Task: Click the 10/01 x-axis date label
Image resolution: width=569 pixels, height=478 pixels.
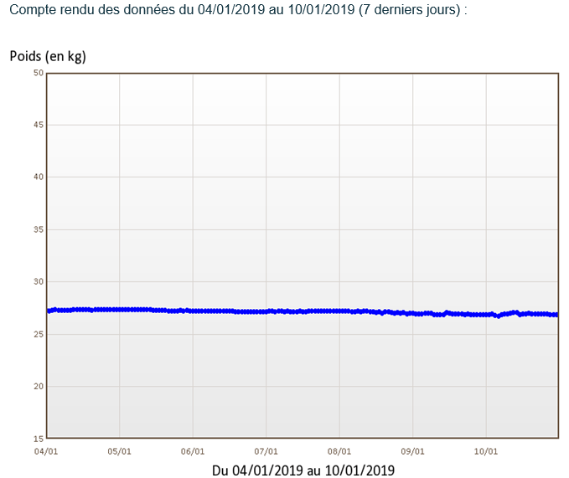Action: (x=486, y=451)
